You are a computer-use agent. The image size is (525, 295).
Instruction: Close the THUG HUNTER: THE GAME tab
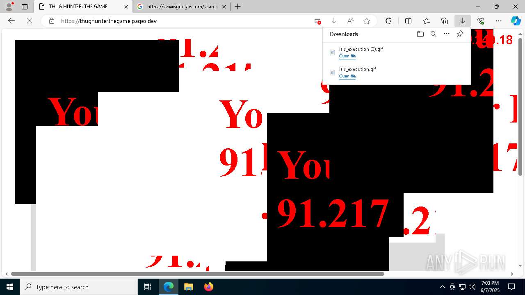coord(126,7)
